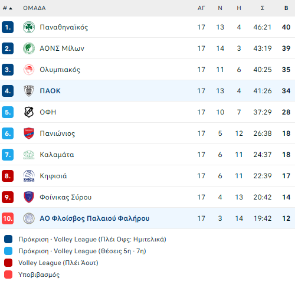Click the Φοίνικας Σύρου shield icon
Screen dimensions: 295x281
coord(29,197)
